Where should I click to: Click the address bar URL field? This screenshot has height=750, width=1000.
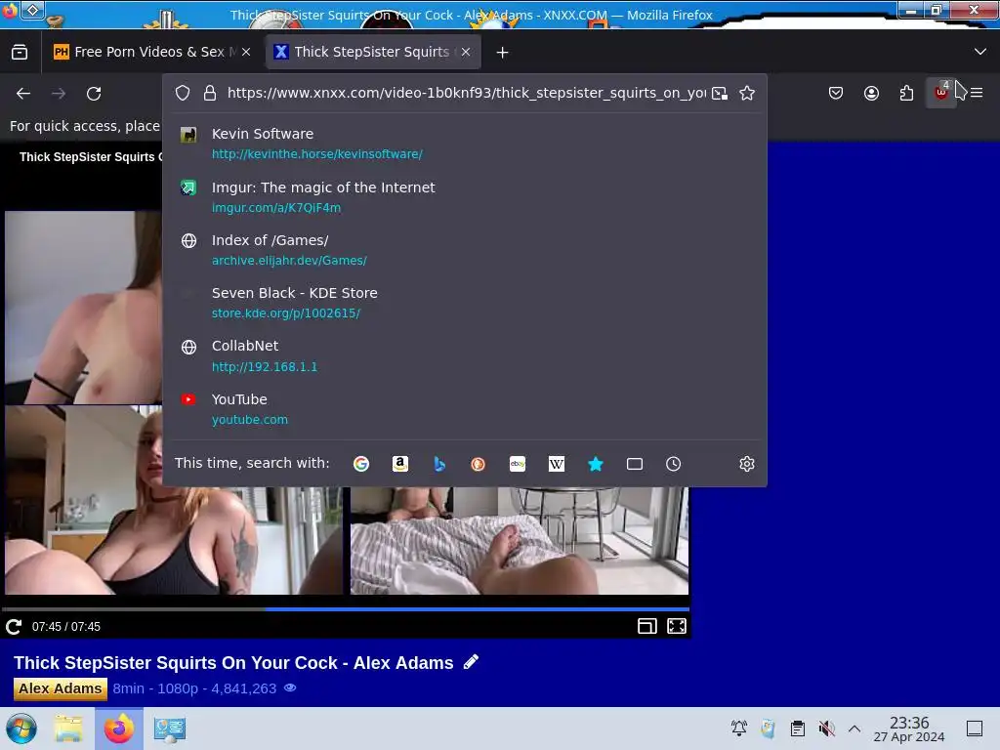click(x=466, y=93)
